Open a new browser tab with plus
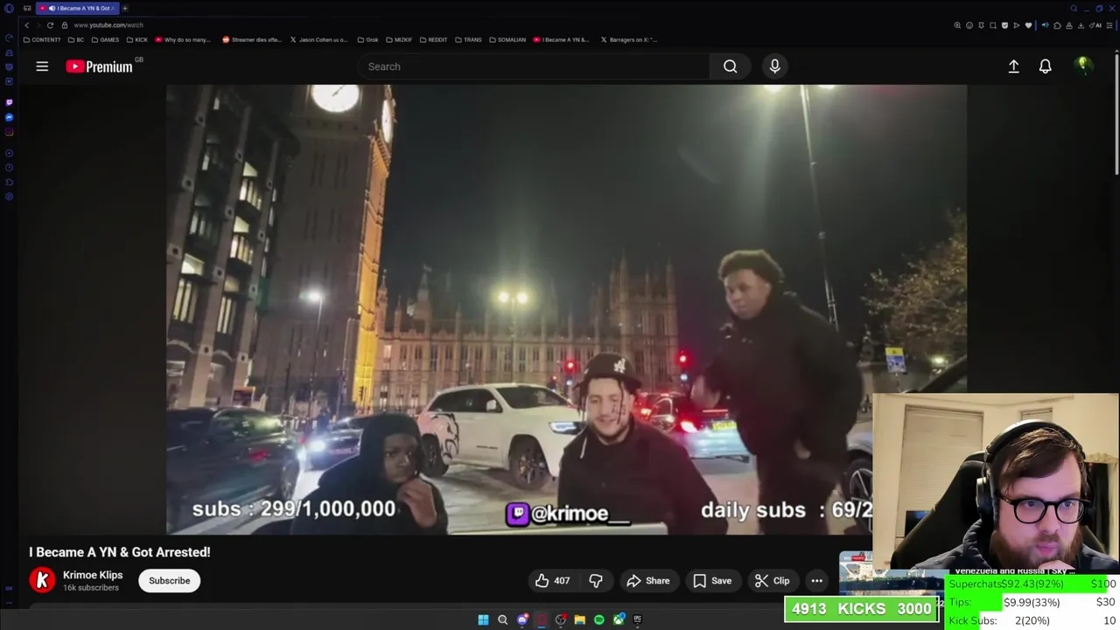 click(x=124, y=8)
